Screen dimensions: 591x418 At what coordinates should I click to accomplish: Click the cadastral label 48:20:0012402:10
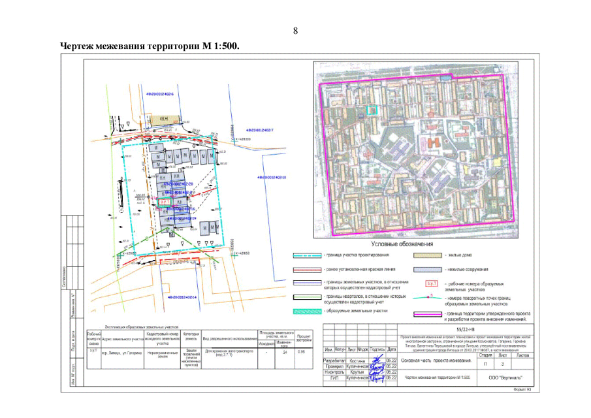(273, 176)
